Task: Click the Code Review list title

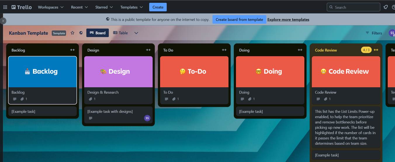Action: (x=326, y=50)
